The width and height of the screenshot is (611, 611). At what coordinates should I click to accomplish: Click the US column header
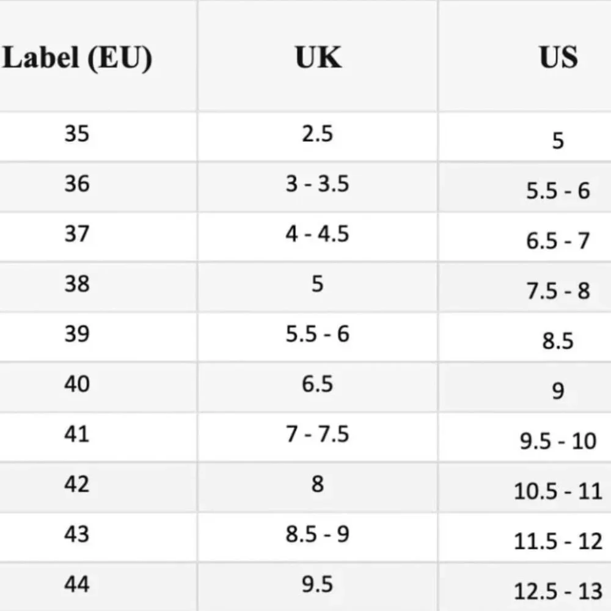click(558, 57)
